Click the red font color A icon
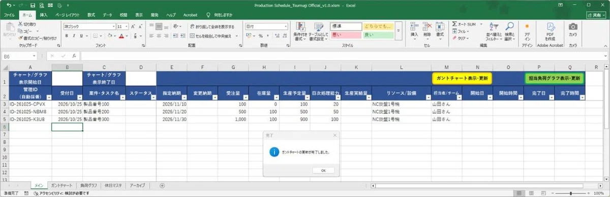610x197 pixels. pyautogui.click(x=121, y=36)
